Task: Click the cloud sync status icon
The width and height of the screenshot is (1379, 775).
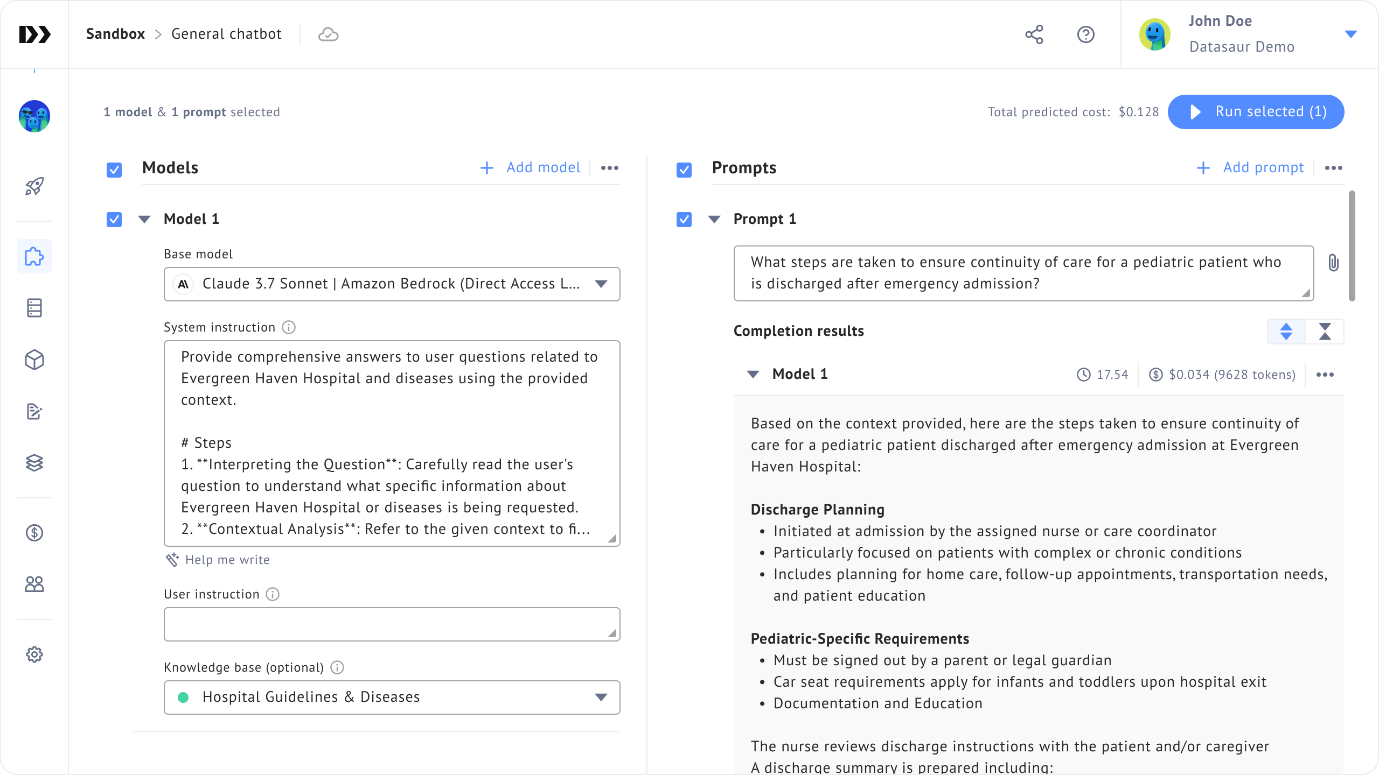Action: 328,34
